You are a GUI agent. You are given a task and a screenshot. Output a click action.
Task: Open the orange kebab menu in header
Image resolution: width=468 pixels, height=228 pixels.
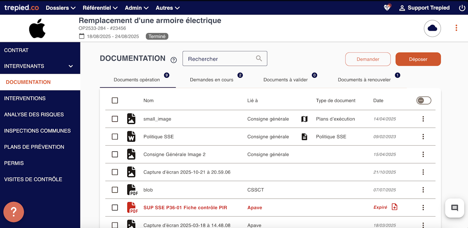456,28
